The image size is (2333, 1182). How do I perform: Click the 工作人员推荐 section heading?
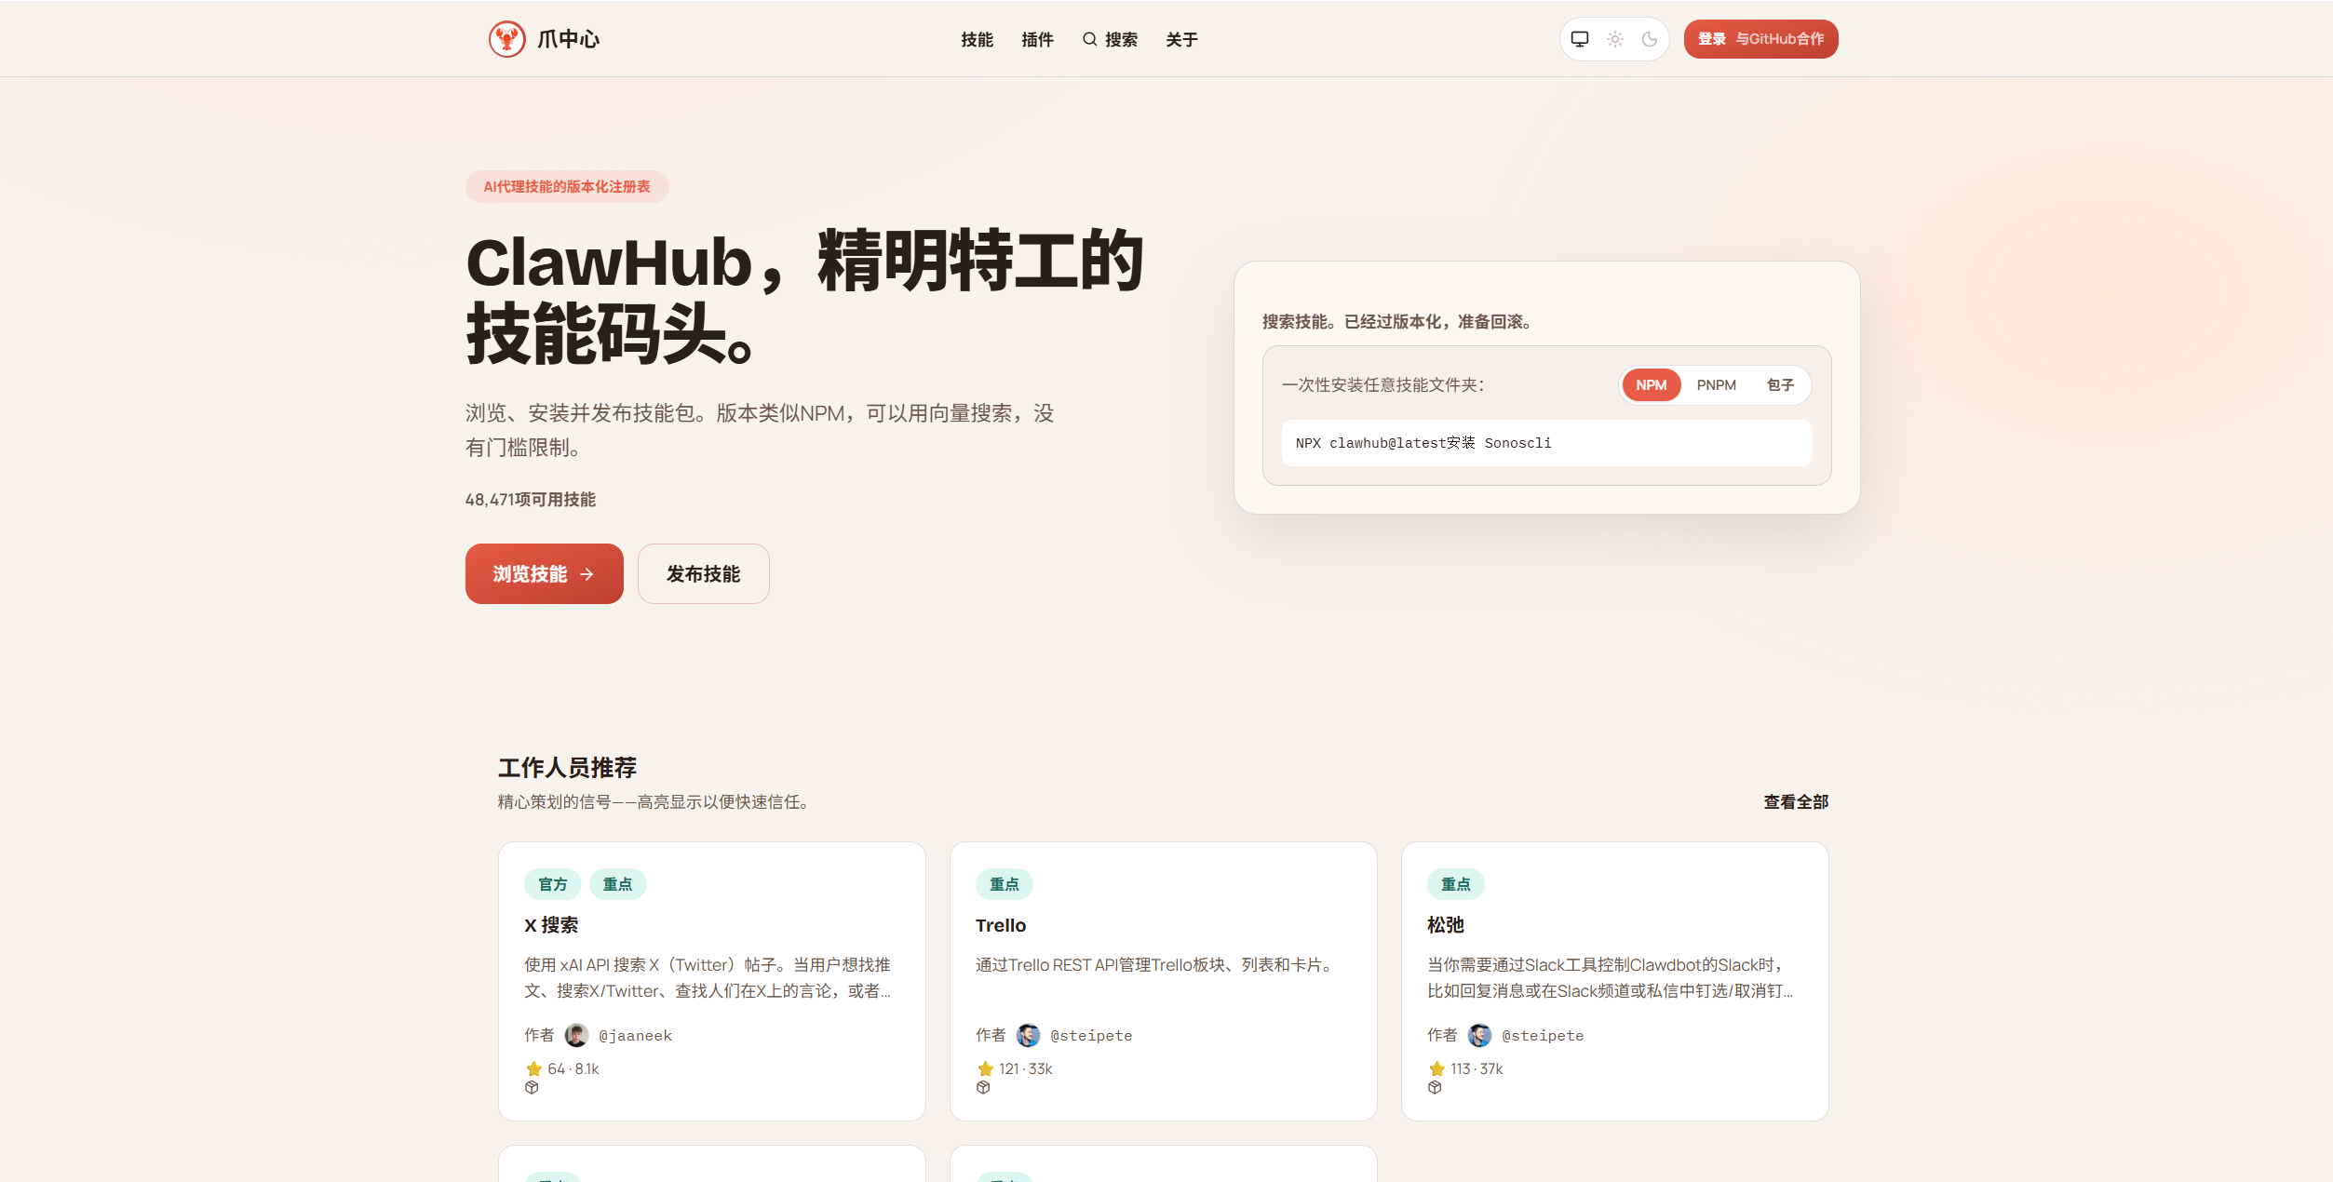(567, 768)
